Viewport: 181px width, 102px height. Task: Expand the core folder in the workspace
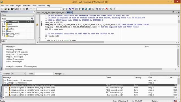coord(5,24)
